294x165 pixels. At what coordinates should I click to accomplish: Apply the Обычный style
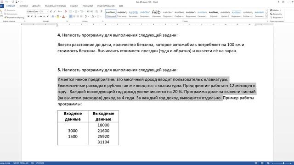111,14
